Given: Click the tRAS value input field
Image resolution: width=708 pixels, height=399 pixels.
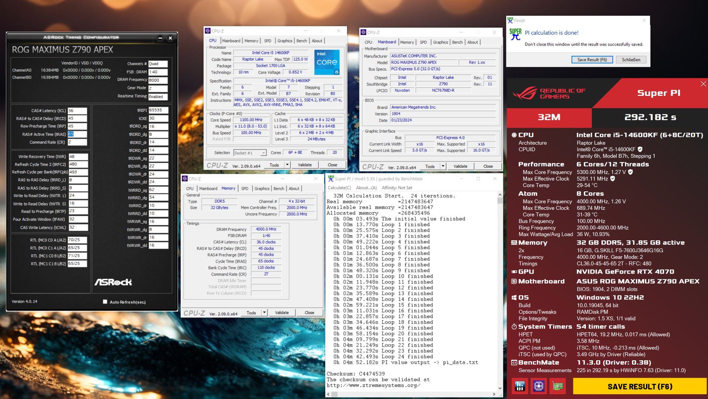Looking at the screenshot, I should coord(77,134).
